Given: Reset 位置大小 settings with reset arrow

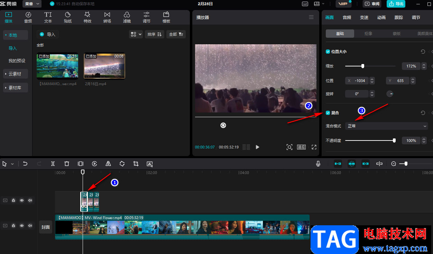Looking at the screenshot, I should point(423,52).
